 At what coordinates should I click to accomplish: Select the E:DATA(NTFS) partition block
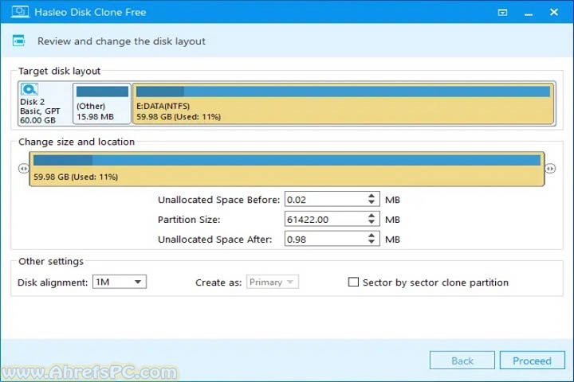[344, 103]
